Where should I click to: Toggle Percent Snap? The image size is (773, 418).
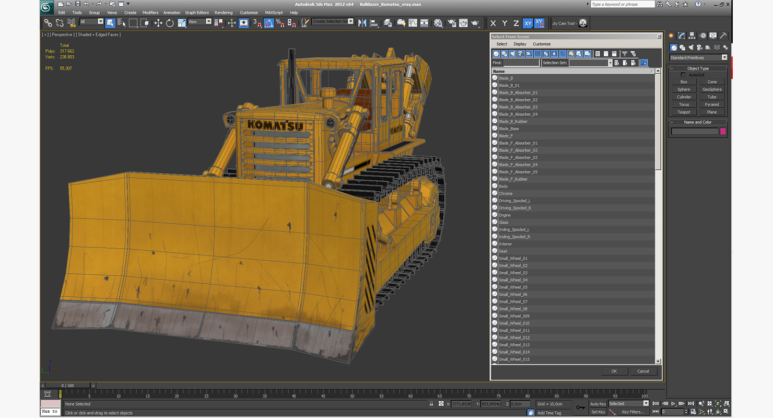coord(280,23)
